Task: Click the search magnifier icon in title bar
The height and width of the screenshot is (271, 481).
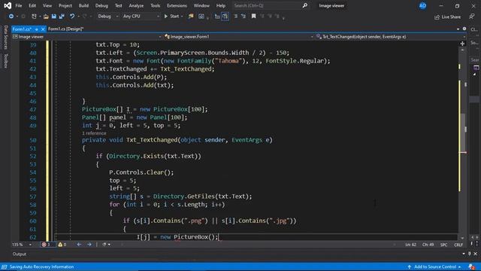Action: coord(304,5)
